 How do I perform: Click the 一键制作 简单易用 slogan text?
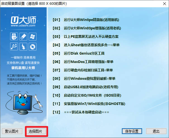tap(23, 58)
